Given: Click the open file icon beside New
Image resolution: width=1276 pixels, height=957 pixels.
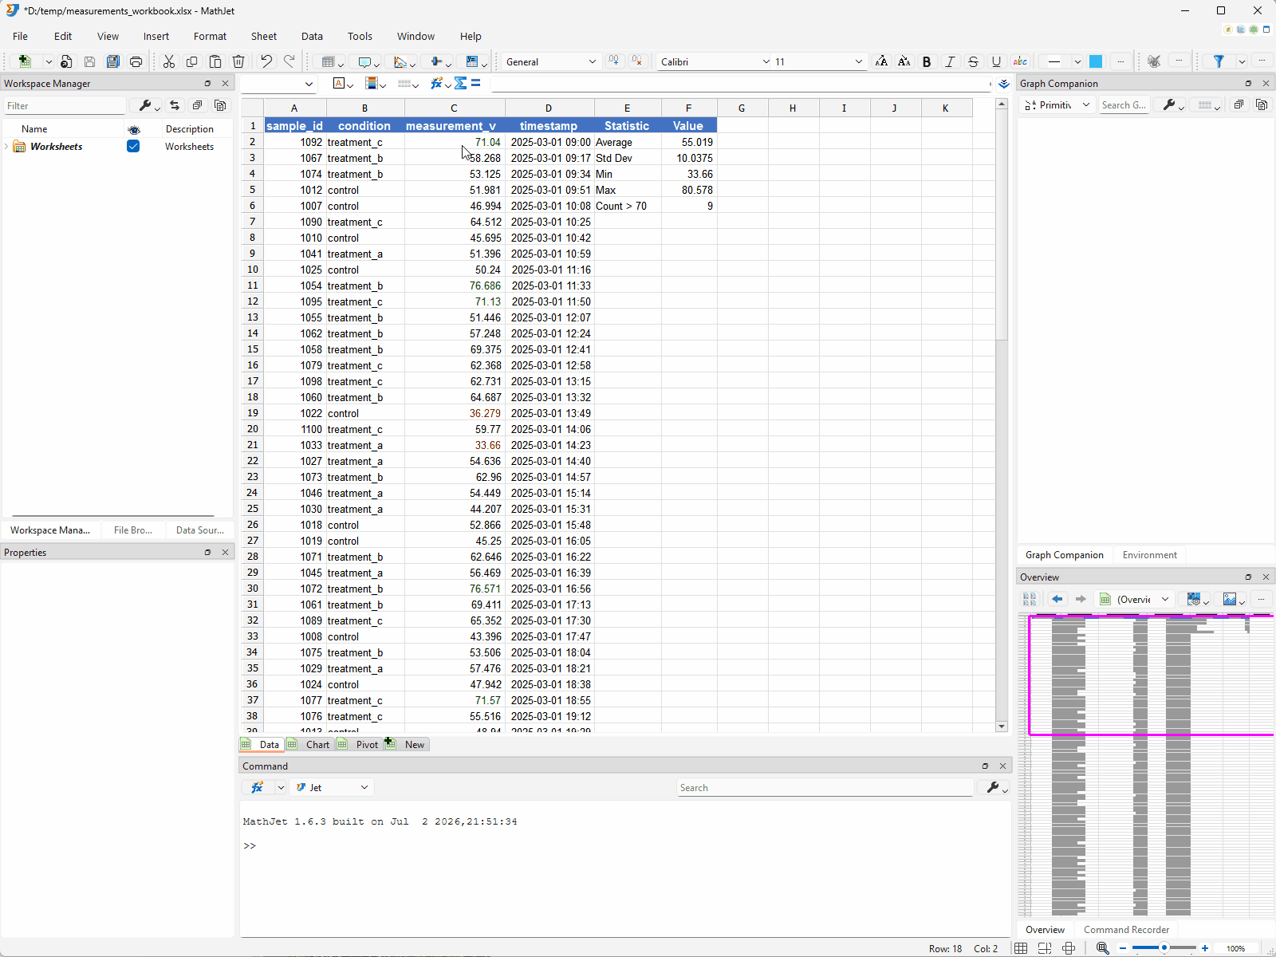Looking at the screenshot, I should [66, 61].
